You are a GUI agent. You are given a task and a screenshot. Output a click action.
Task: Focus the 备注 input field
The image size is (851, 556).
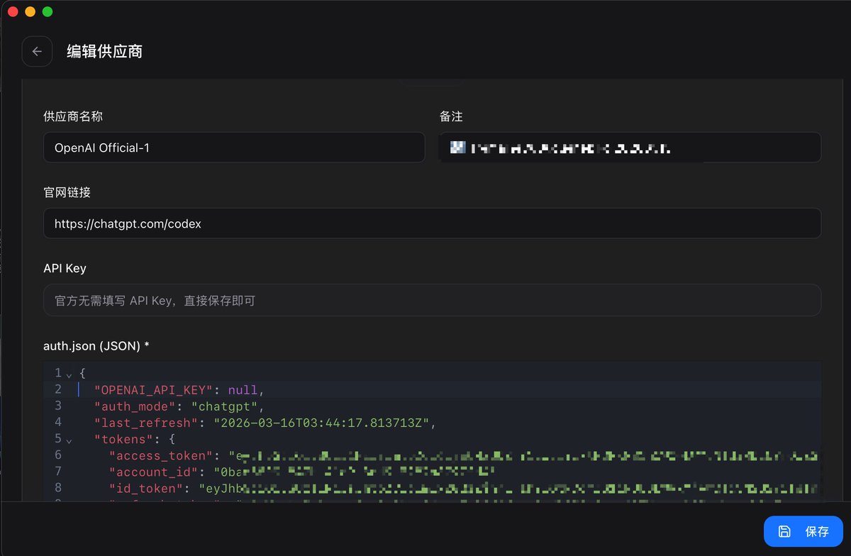click(630, 148)
